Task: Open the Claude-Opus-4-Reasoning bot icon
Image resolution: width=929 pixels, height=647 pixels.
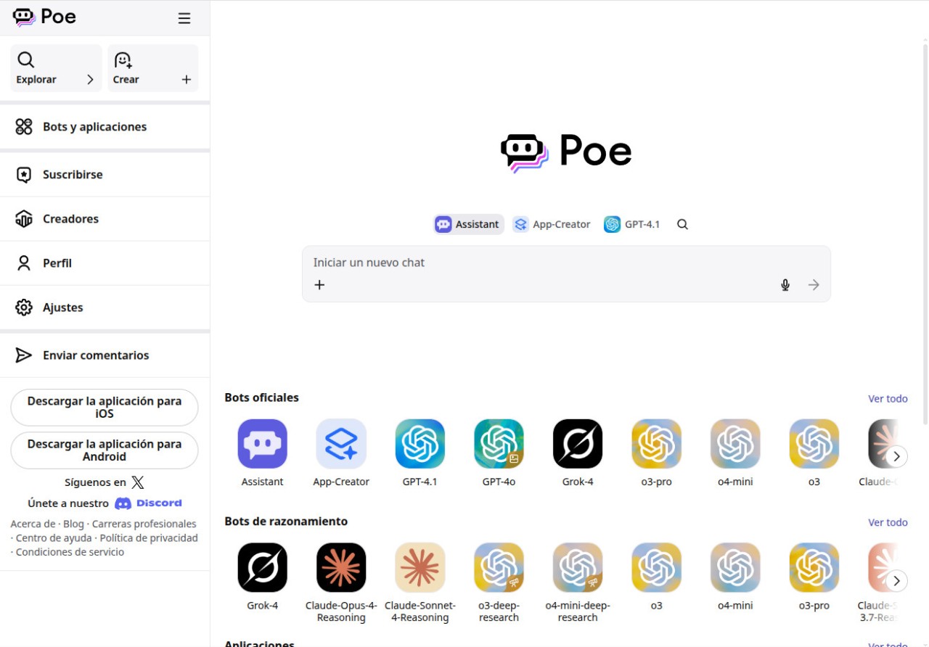Action: click(341, 567)
